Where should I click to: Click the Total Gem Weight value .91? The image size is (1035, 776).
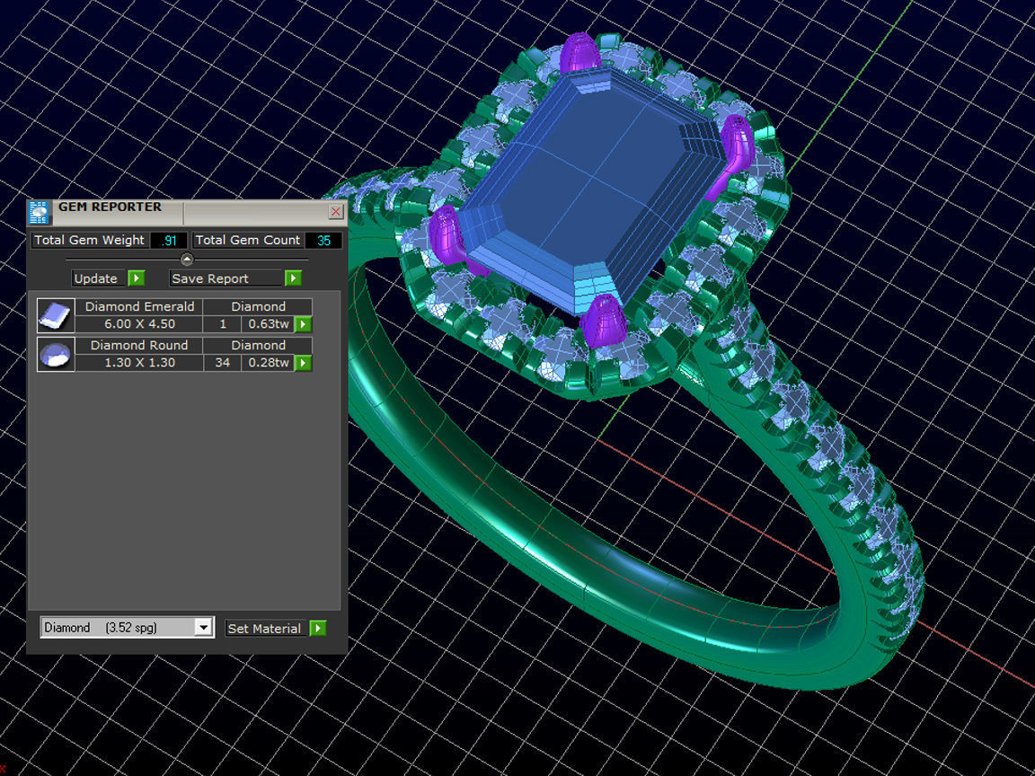pyautogui.click(x=169, y=240)
